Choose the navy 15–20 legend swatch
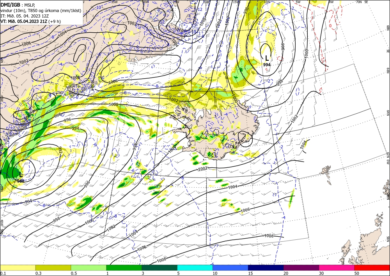Image resolution: width=390 pixels, height=276 pixels. (x=266, y=267)
